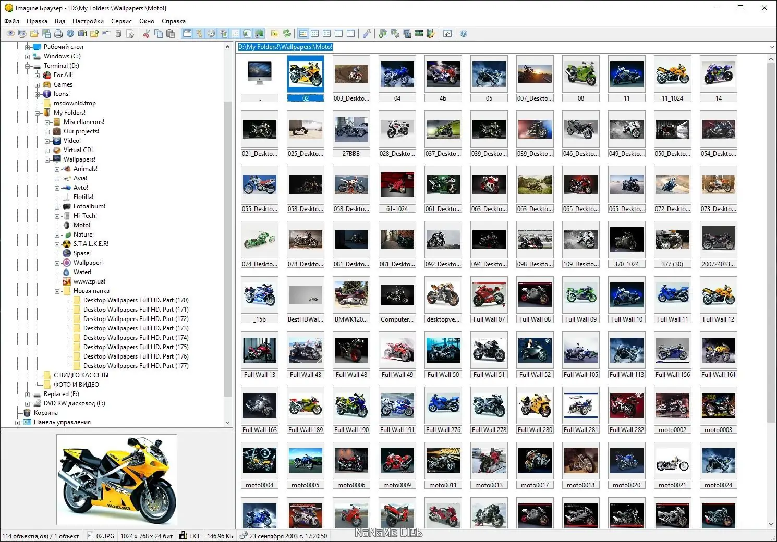
Task: Click the scissors Cut icon
Action: (146, 33)
